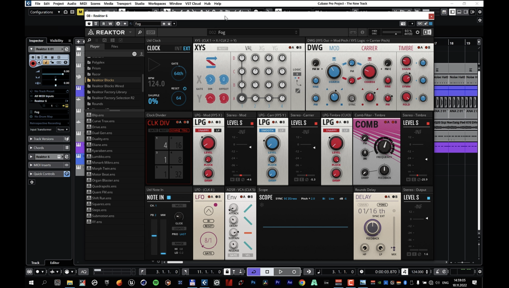This screenshot has height=288, width=509.
Task: Click the Inspector settings gear icon
Action: tap(32, 182)
